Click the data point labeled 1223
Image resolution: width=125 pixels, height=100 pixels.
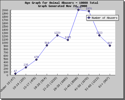[x=99, y=35]
